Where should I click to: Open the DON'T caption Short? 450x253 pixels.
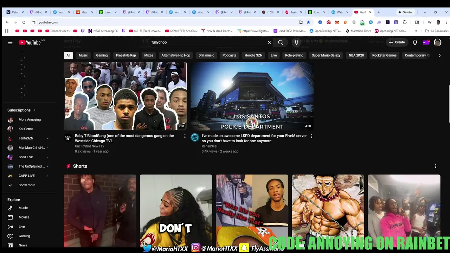click(x=176, y=211)
